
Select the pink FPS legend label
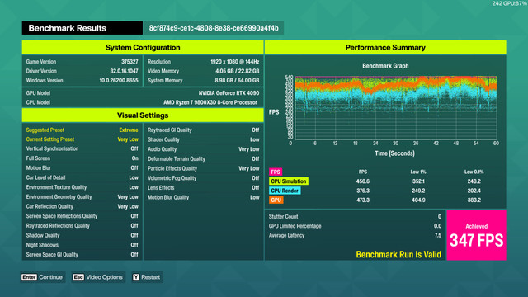[x=276, y=172]
